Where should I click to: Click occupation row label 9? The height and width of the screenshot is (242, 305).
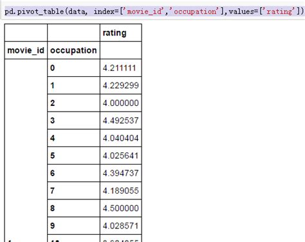pyautogui.click(x=53, y=226)
